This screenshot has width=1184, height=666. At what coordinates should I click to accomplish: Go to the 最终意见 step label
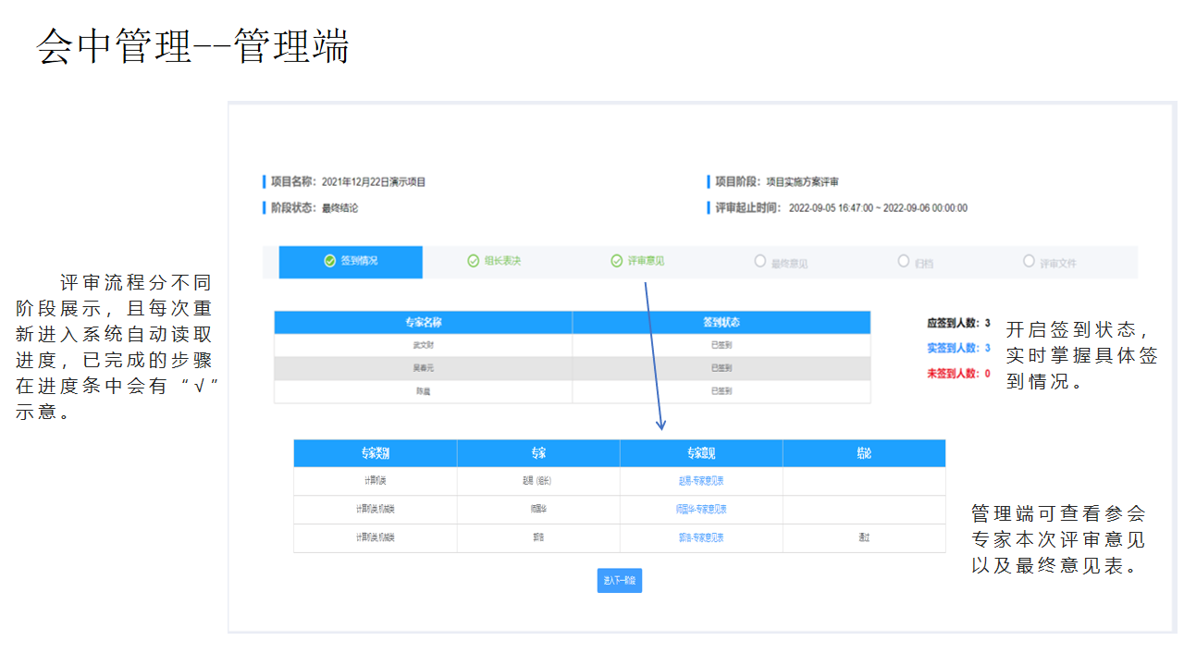pos(789,264)
